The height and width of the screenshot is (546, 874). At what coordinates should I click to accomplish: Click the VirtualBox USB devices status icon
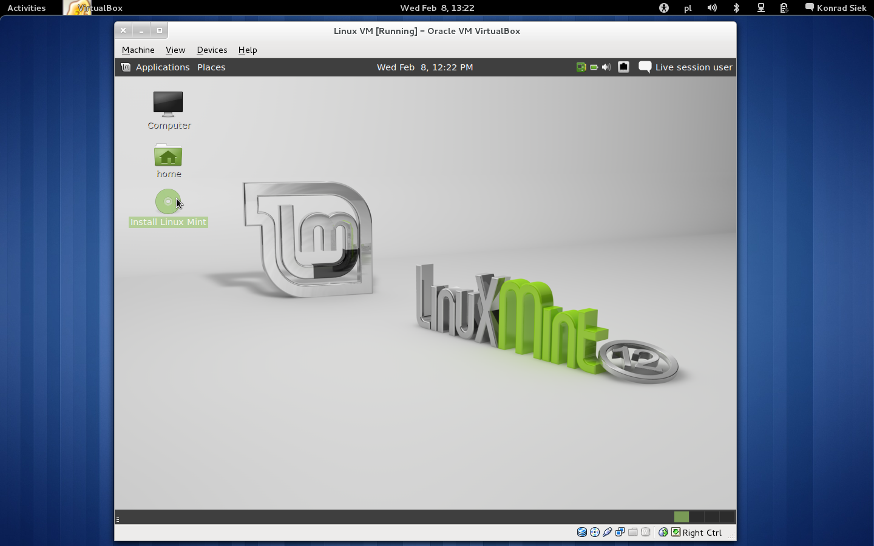608,532
